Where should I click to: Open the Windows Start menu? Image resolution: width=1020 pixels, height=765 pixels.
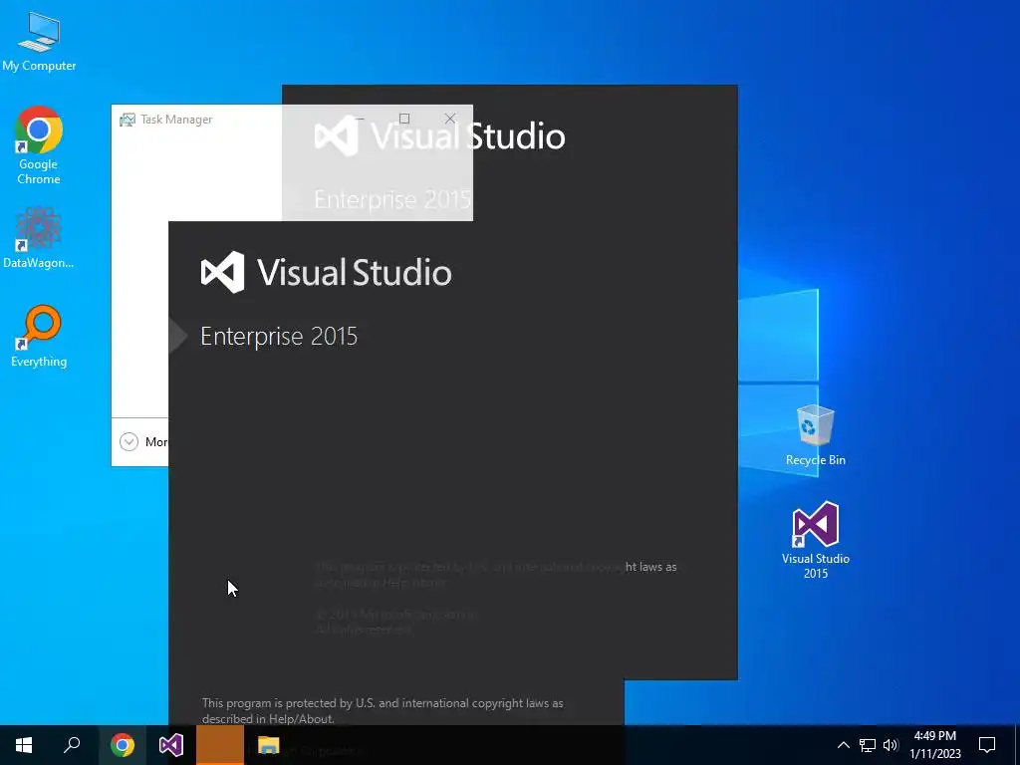point(24,745)
